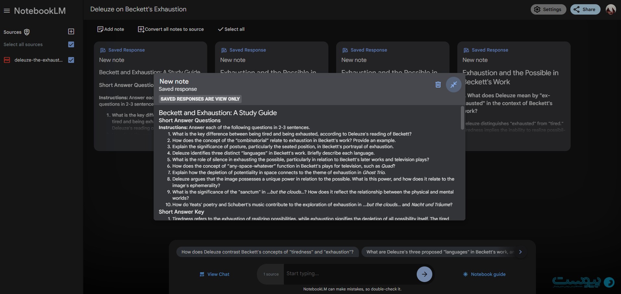621x294 pixels.
Task: Click the New note title in open panel
Action: pyautogui.click(x=174, y=81)
